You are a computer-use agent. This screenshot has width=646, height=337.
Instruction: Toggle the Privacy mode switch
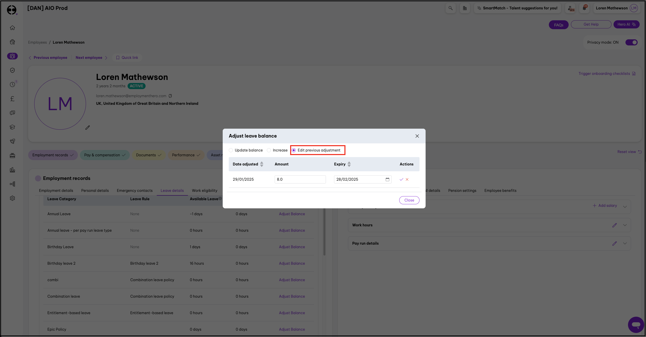pyautogui.click(x=631, y=42)
